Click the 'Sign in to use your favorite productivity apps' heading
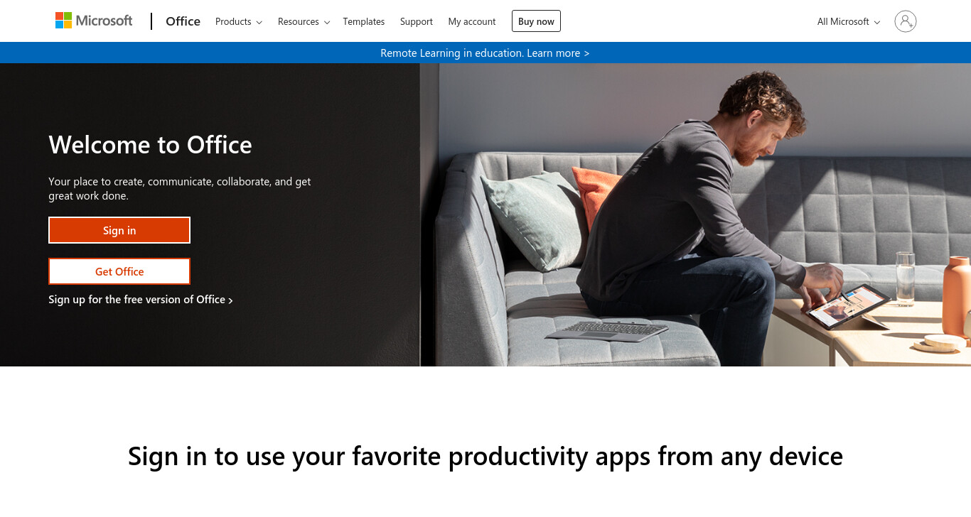This screenshot has width=971, height=517. [x=485, y=456]
